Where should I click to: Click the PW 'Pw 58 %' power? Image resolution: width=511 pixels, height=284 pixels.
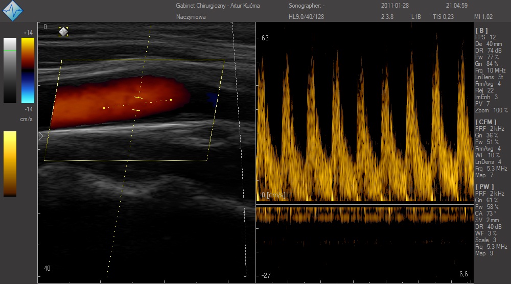486,207
